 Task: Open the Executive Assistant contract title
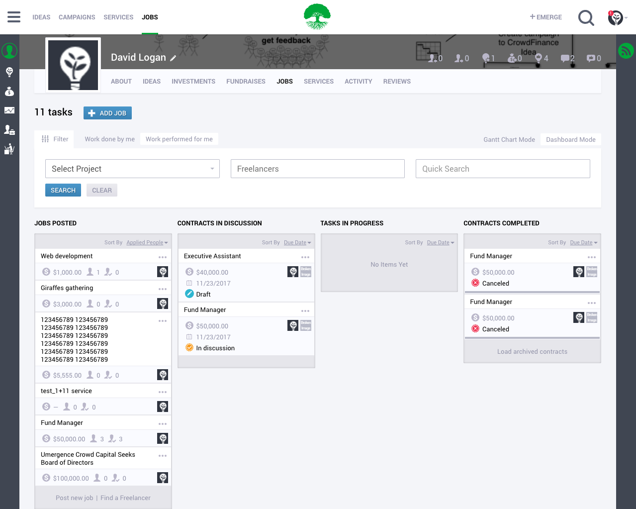click(212, 256)
